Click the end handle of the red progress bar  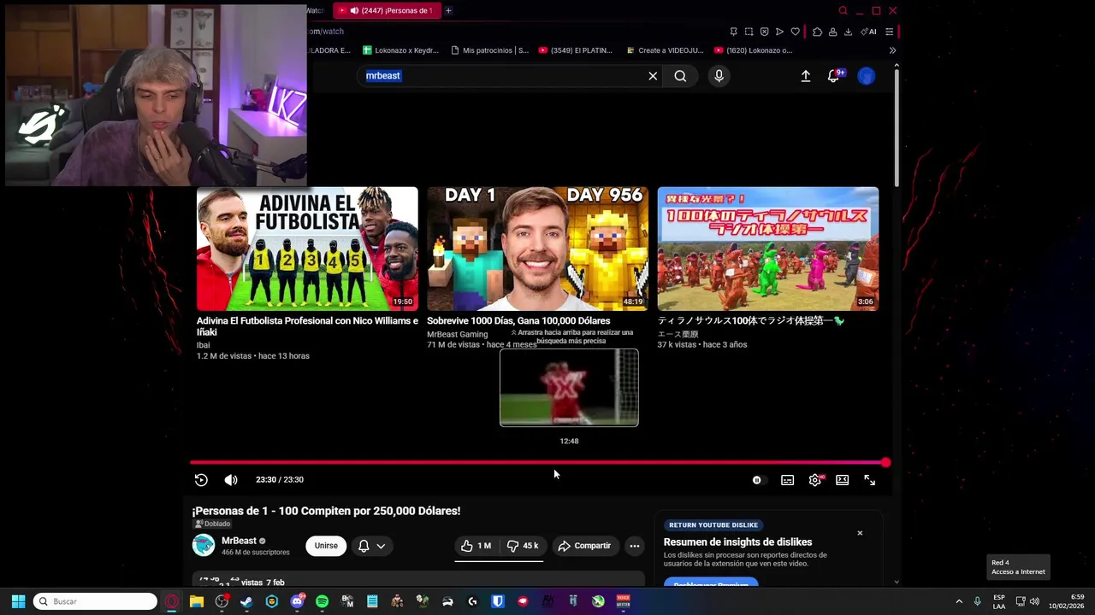(885, 462)
